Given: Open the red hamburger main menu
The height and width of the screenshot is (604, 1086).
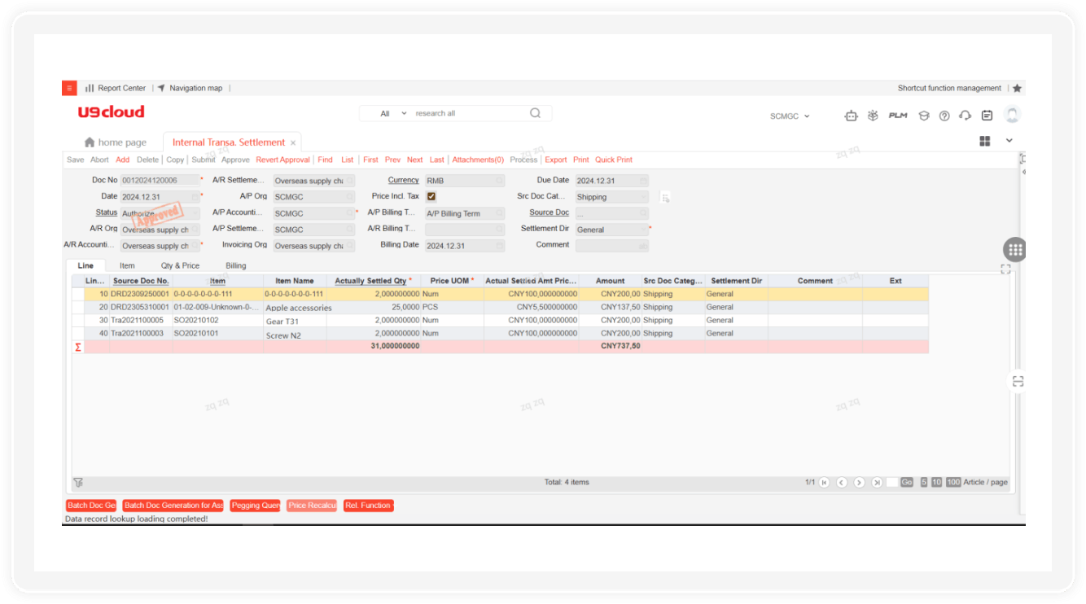Looking at the screenshot, I should coord(69,88).
